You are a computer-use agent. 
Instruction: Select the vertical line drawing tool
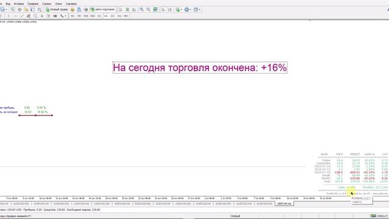(x=9, y=16)
